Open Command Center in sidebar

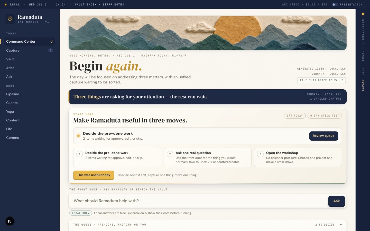(x=30, y=42)
